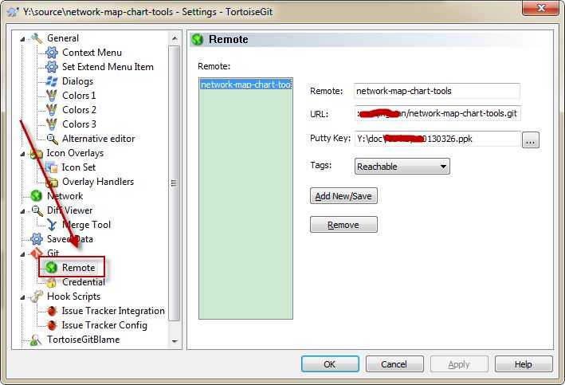Click the General wrench icon
The height and width of the screenshot is (385, 565).
37,37
